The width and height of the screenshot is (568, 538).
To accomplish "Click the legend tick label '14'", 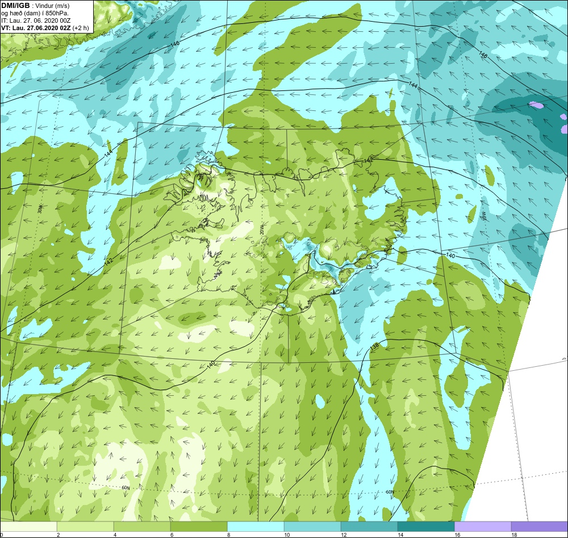I will 400,535.
